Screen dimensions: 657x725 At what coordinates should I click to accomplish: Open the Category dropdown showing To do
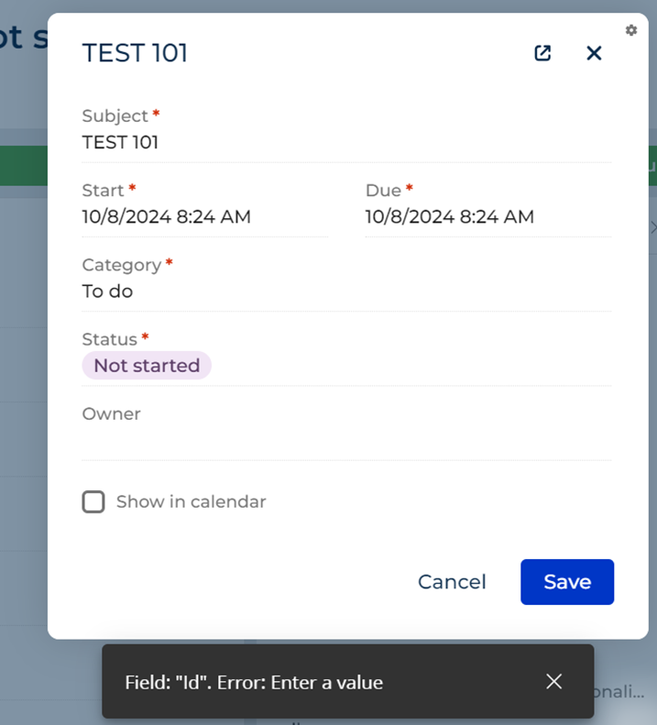point(346,291)
